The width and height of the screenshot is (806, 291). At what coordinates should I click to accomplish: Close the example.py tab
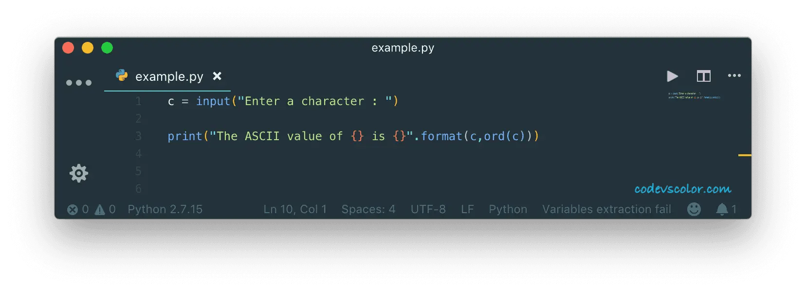pyautogui.click(x=217, y=76)
